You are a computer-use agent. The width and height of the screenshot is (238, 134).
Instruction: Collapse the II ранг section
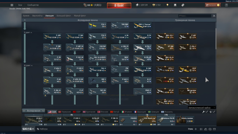[28, 33]
